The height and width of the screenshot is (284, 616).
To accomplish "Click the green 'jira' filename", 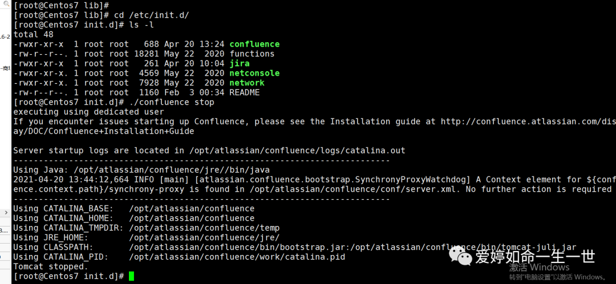I will tap(240, 64).
